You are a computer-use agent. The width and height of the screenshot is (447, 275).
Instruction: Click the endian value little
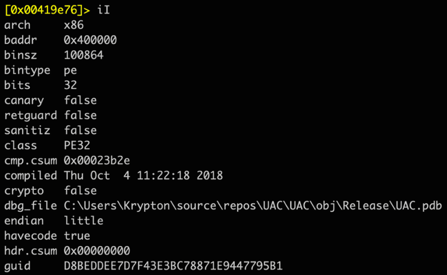pyautogui.click(x=83, y=220)
